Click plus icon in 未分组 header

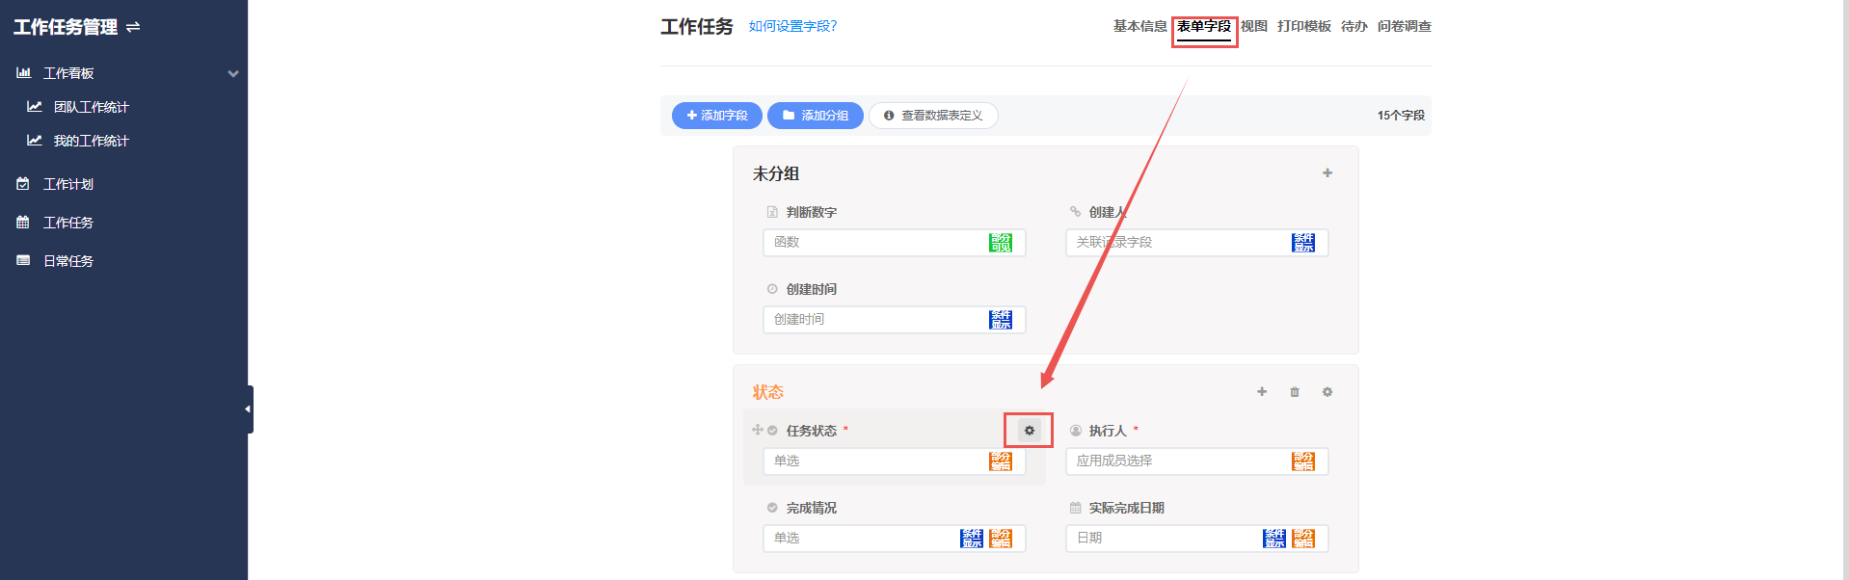(x=1327, y=173)
